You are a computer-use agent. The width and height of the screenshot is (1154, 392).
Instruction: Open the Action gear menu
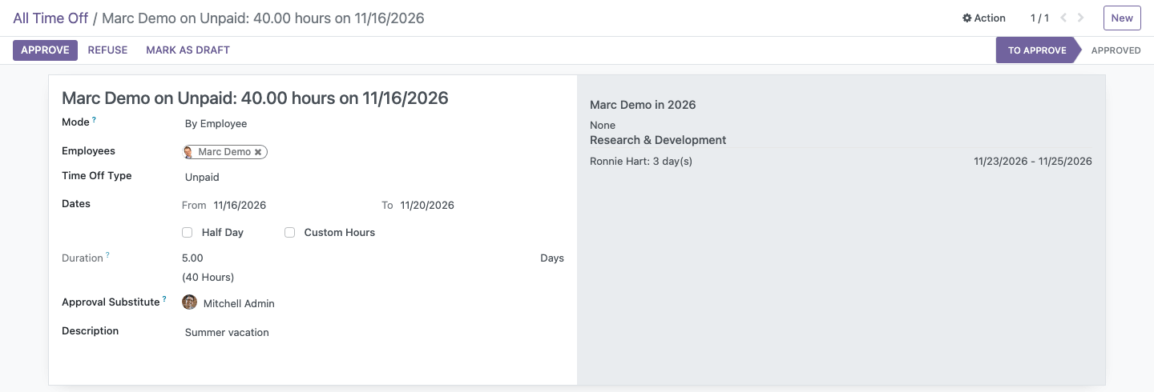[983, 18]
